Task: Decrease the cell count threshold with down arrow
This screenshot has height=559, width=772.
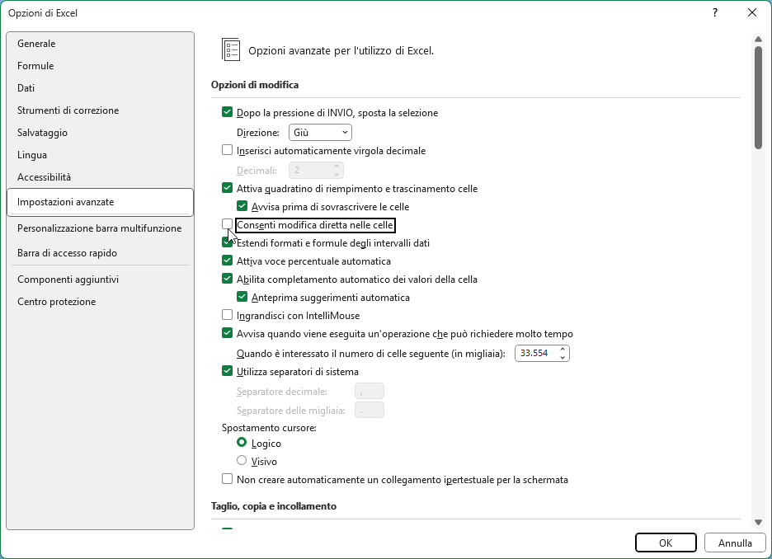Action: point(563,357)
